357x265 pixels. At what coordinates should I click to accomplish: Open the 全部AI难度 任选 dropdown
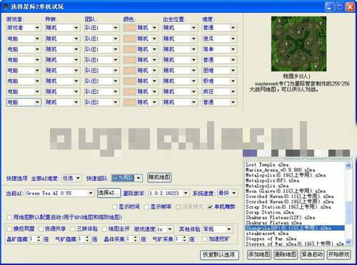tap(71, 178)
